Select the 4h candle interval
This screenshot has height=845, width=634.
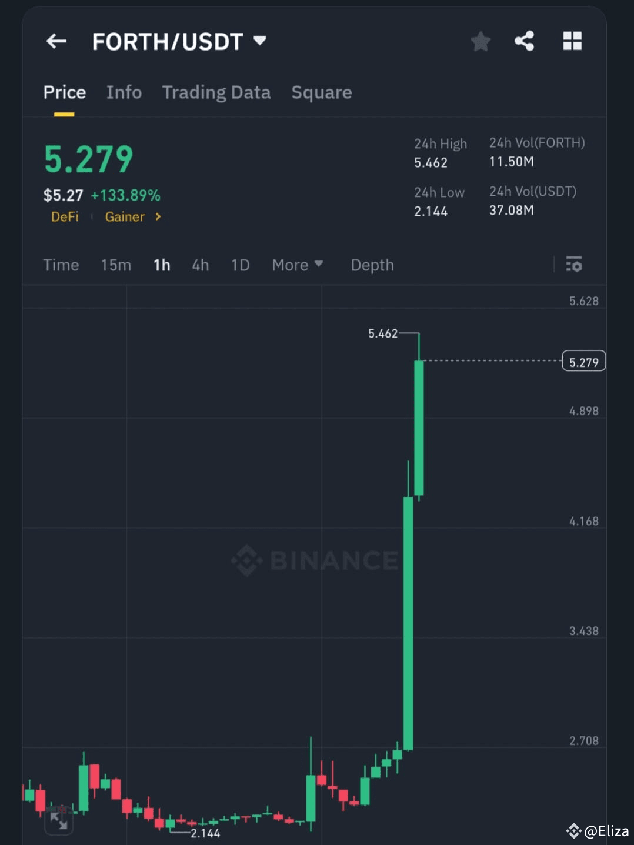[x=199, y=265]
